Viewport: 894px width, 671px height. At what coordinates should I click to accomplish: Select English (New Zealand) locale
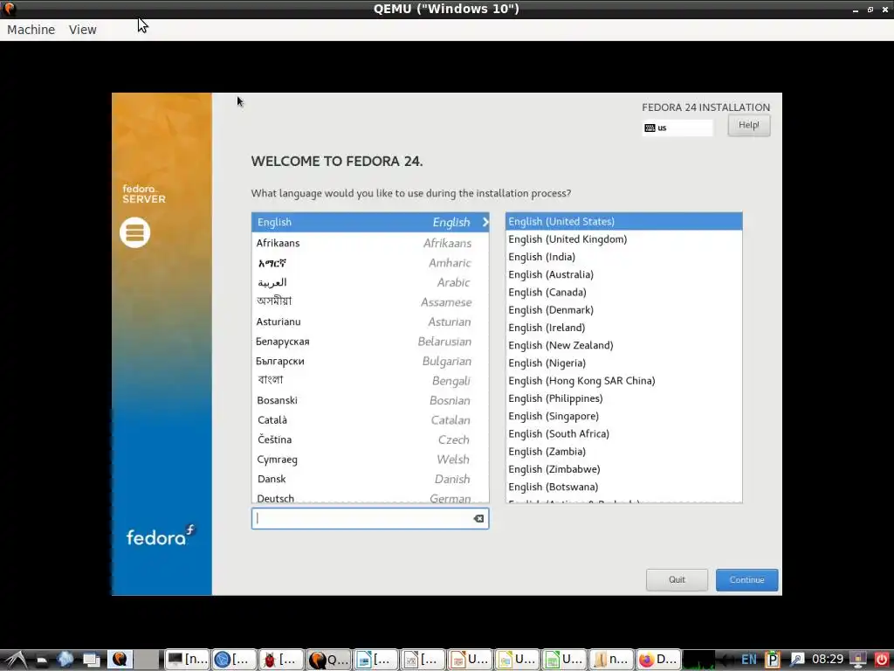(623, 345)
